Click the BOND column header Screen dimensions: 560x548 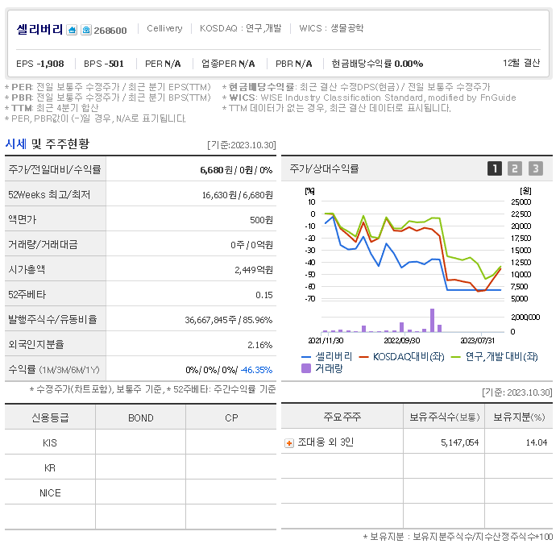141,418
